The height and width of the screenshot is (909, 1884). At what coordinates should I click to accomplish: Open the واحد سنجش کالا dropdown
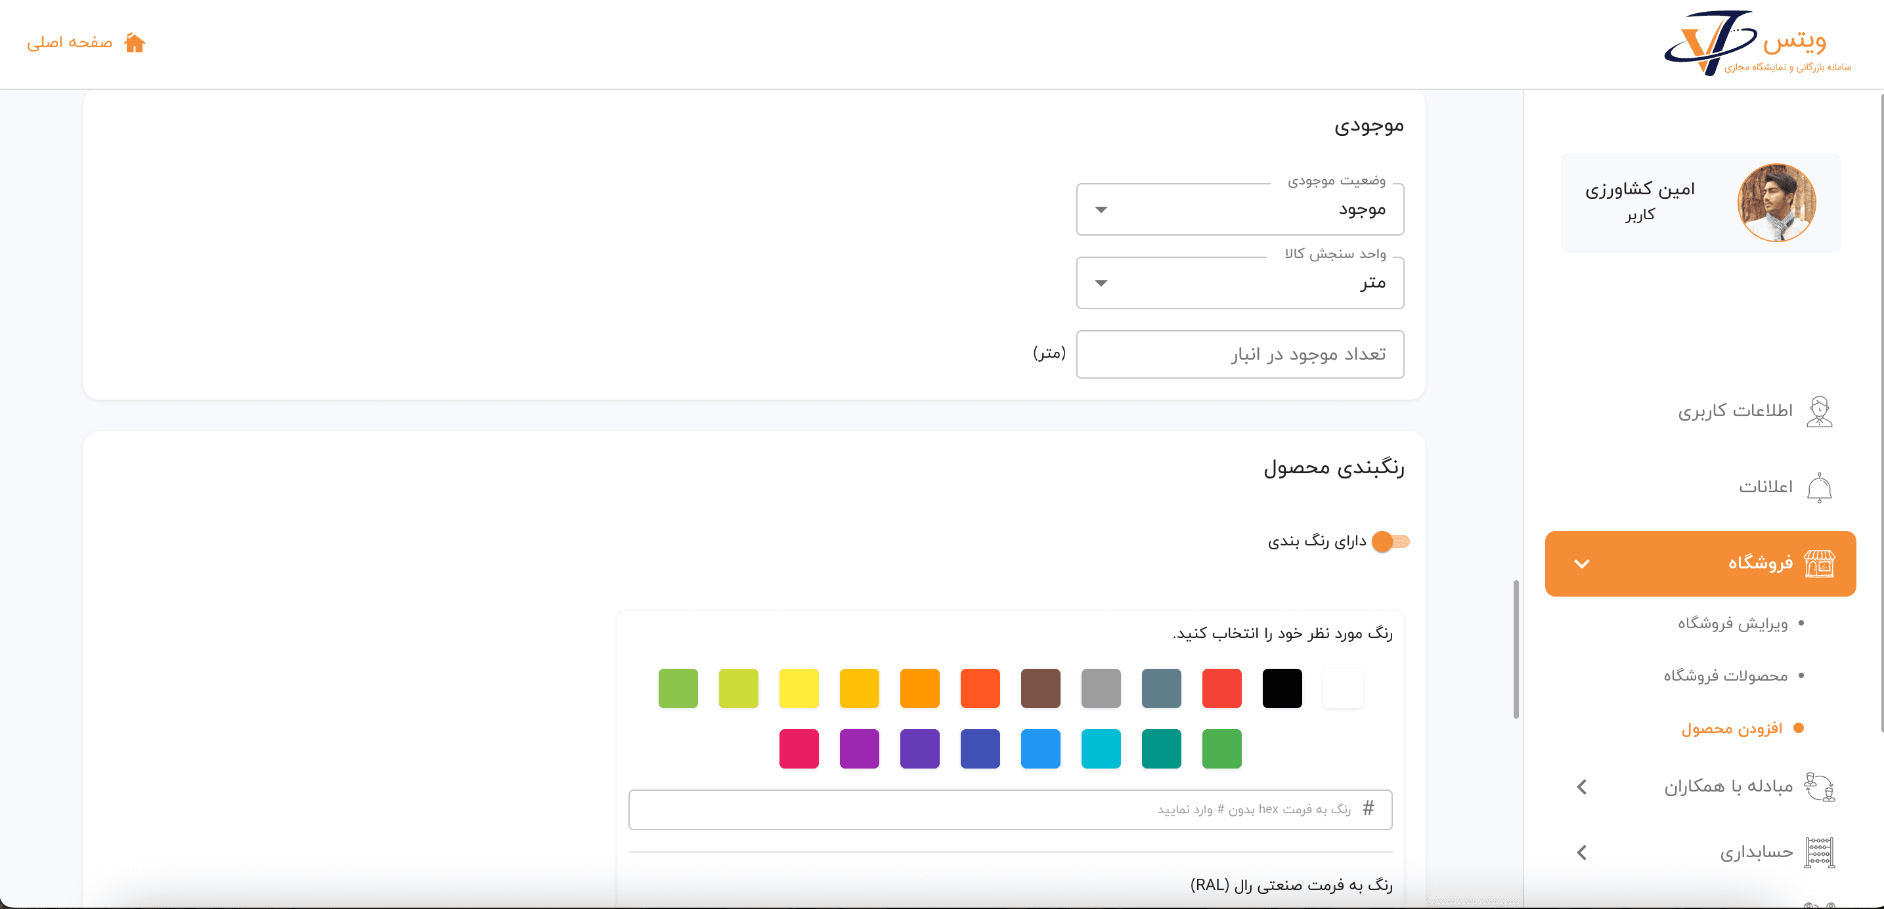pyautogui.click(x=1240, y=283)
